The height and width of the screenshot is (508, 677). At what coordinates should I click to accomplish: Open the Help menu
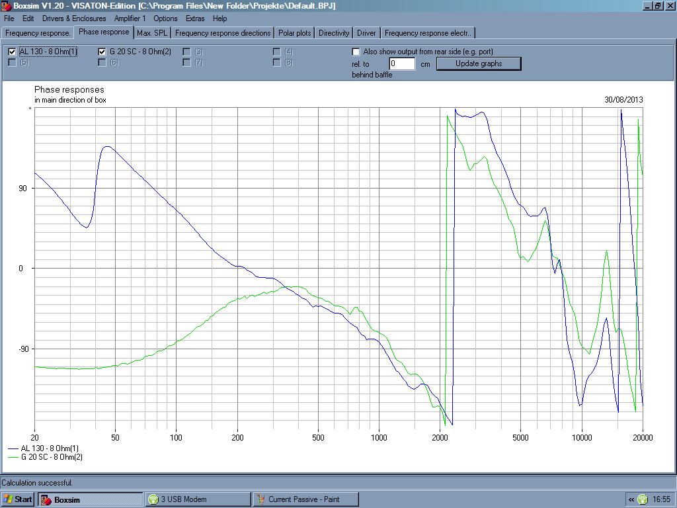pos(219,19)
